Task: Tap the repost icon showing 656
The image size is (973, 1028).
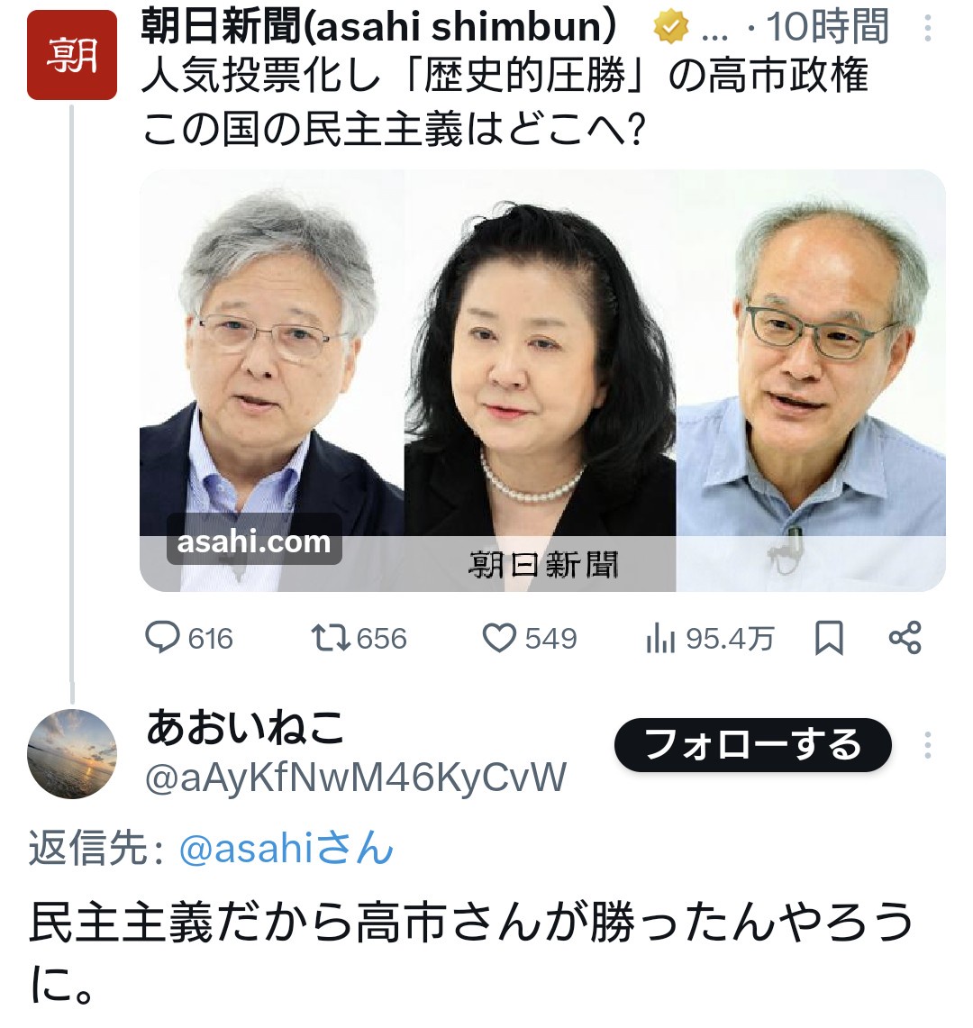Action: tap(331, 638)
